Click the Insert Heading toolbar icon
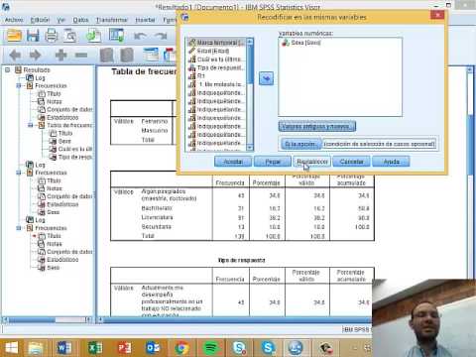The height and width of the screenshot is (357, 476). 151,55
